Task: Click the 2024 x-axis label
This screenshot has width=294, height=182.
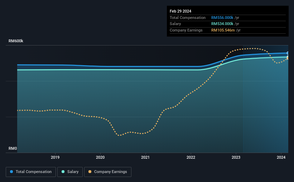Action: [x=281, y=157]
